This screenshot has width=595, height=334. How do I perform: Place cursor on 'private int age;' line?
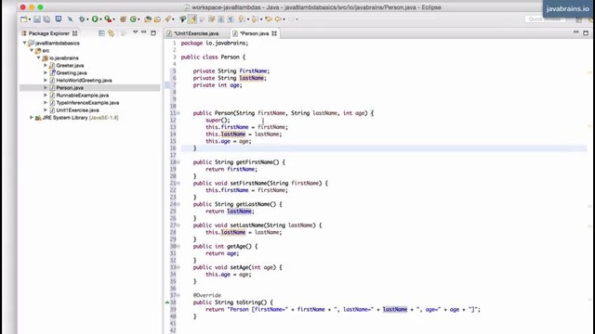(x=218, y=85)
